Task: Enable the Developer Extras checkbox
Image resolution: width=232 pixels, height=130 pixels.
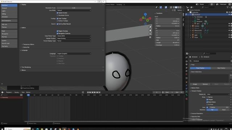Action: click(57, 15)
